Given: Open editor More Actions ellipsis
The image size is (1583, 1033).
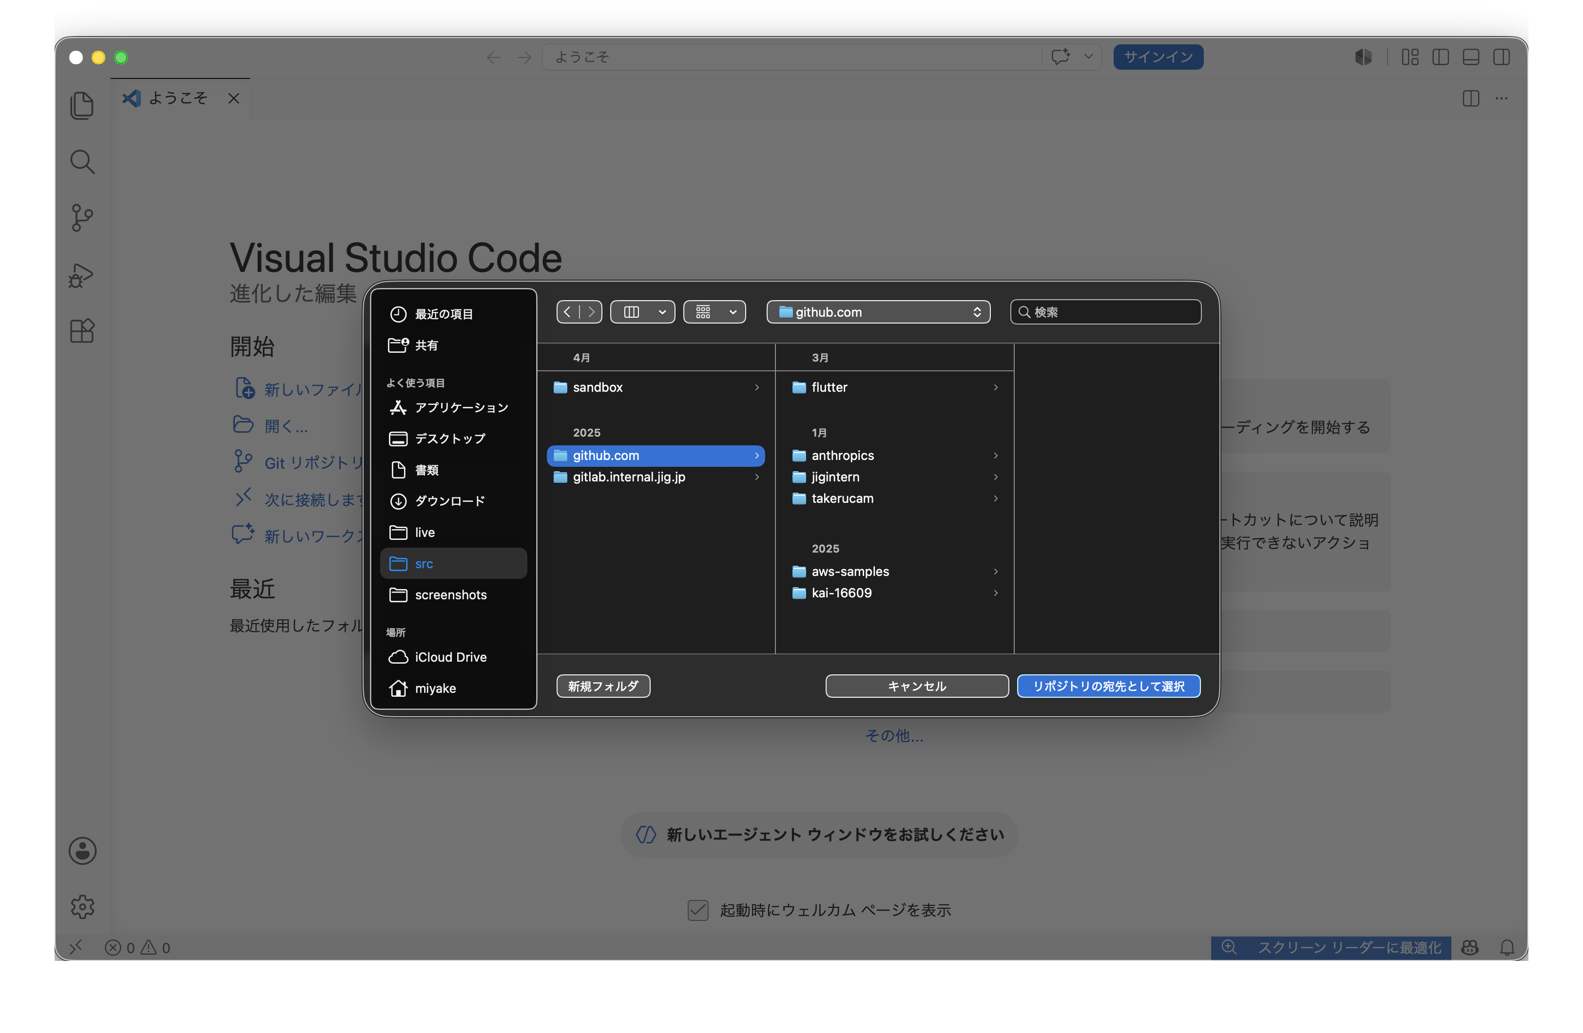Looking at the screenshot, I should (1501, 98).
